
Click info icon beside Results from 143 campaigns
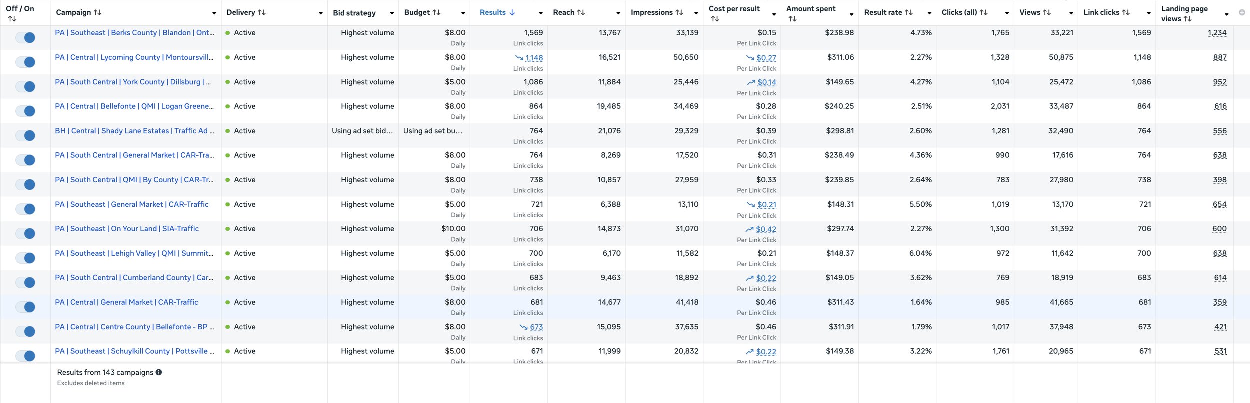tap(159, 372)
